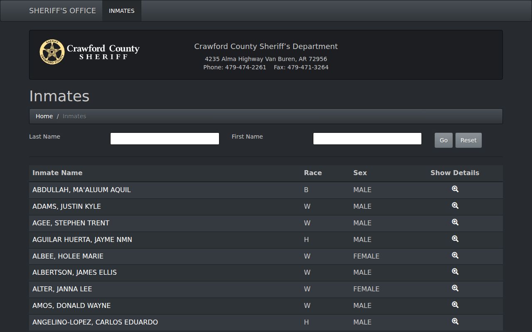The image size is (532, 332).
Task: Click the Sex column header
Action: (360, 173)
